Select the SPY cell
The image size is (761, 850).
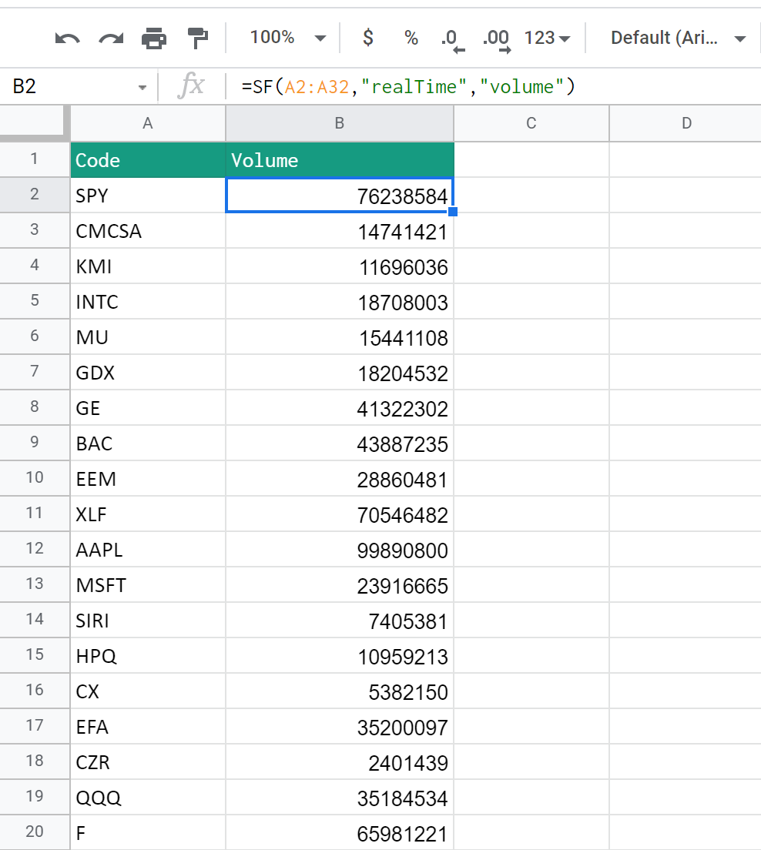tap(148, 195)
